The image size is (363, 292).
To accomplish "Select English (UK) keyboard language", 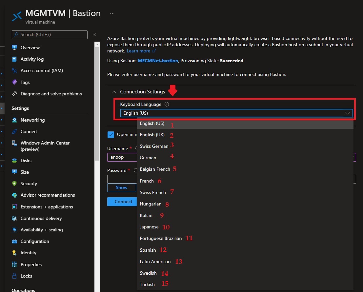I will [245, 135].
